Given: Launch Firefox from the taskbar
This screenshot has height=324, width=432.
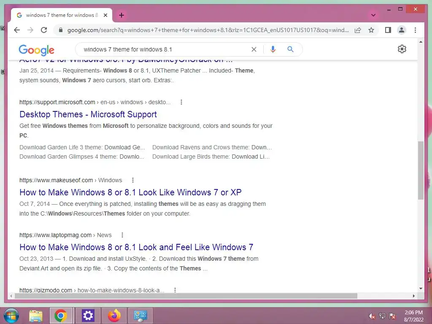Looking at the screenshot, I should click(114, 316).
